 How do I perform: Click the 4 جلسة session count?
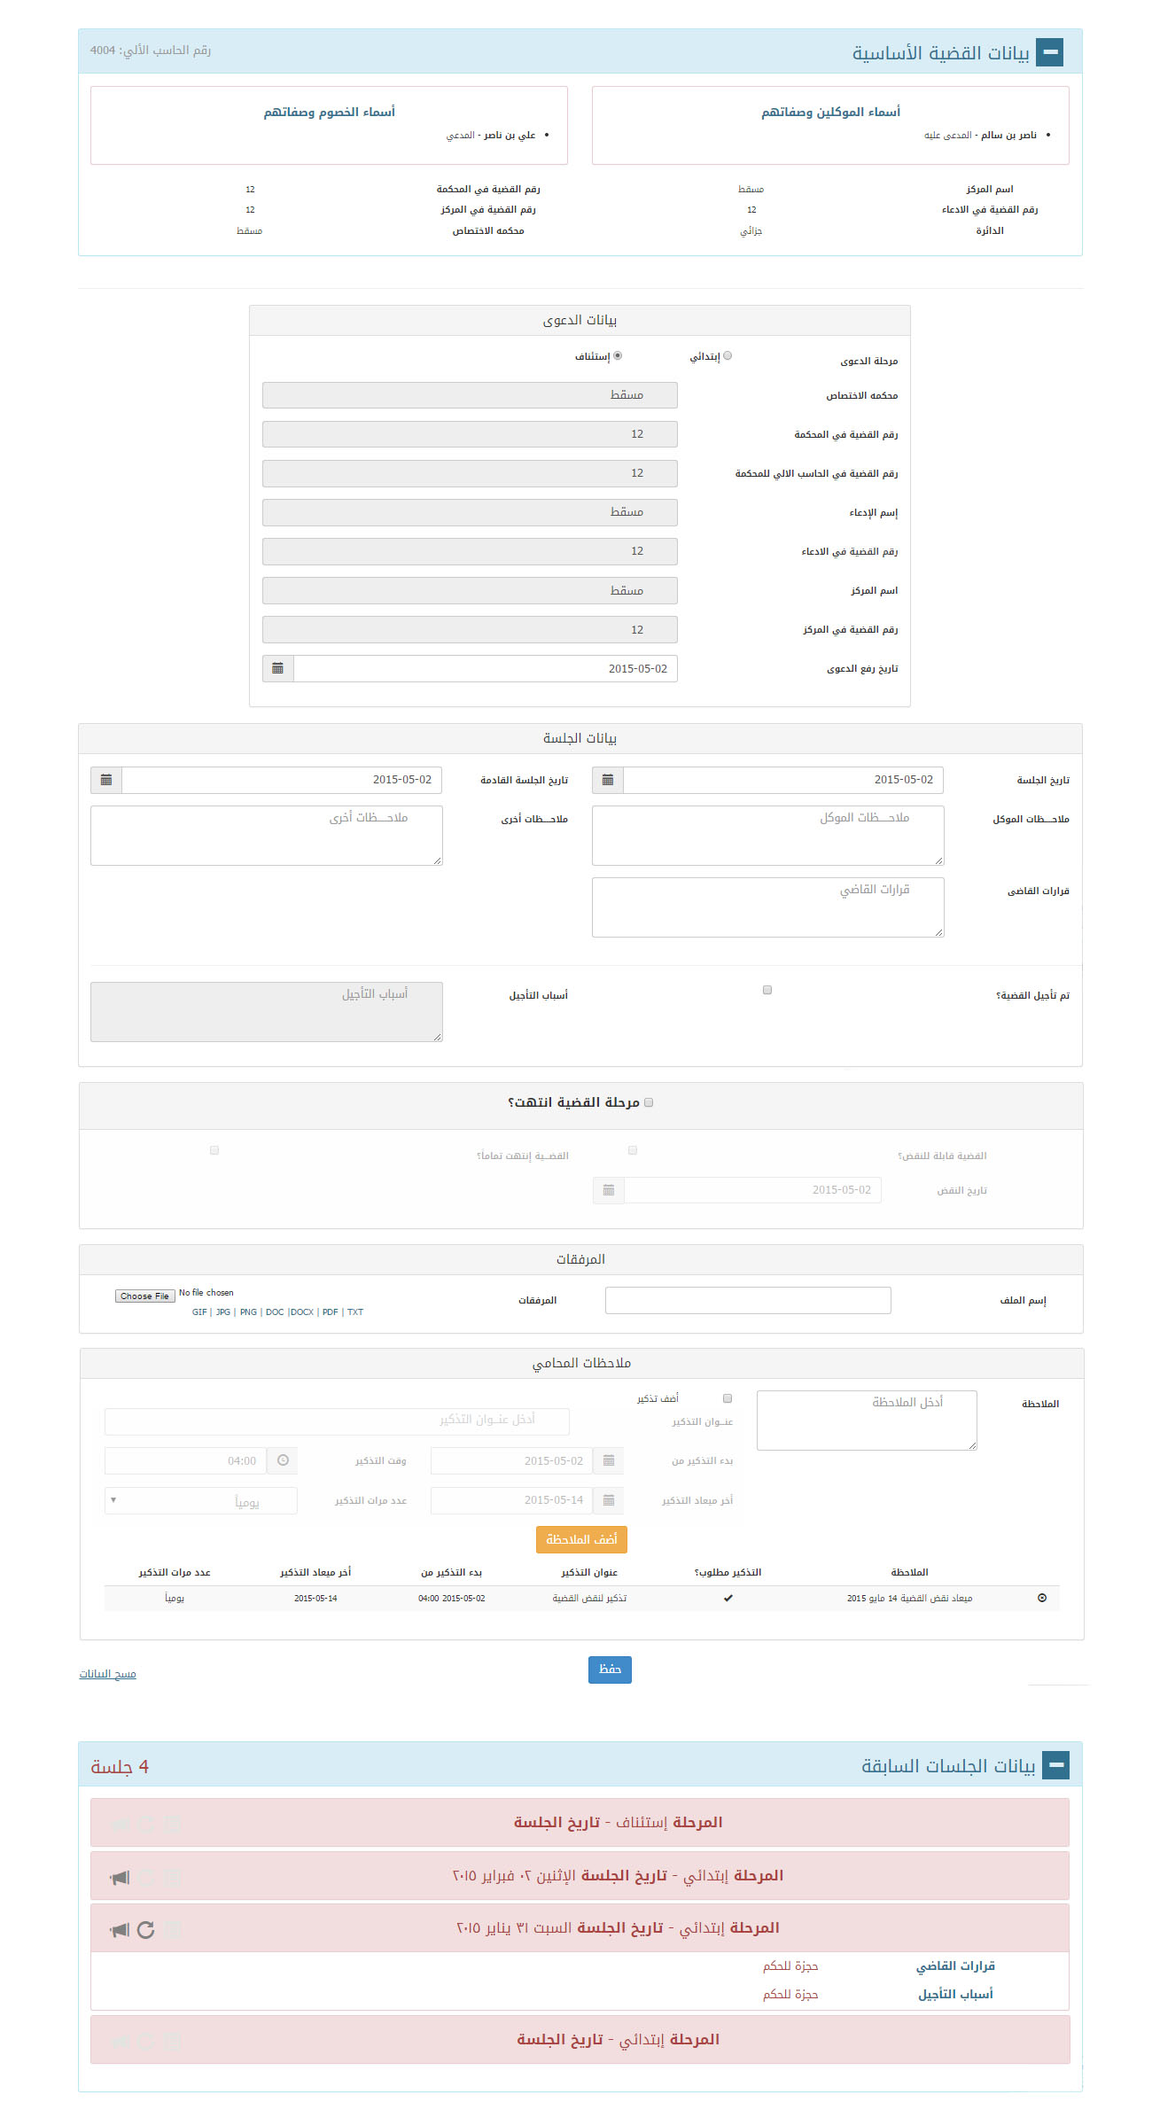[x=120, y=1767]
